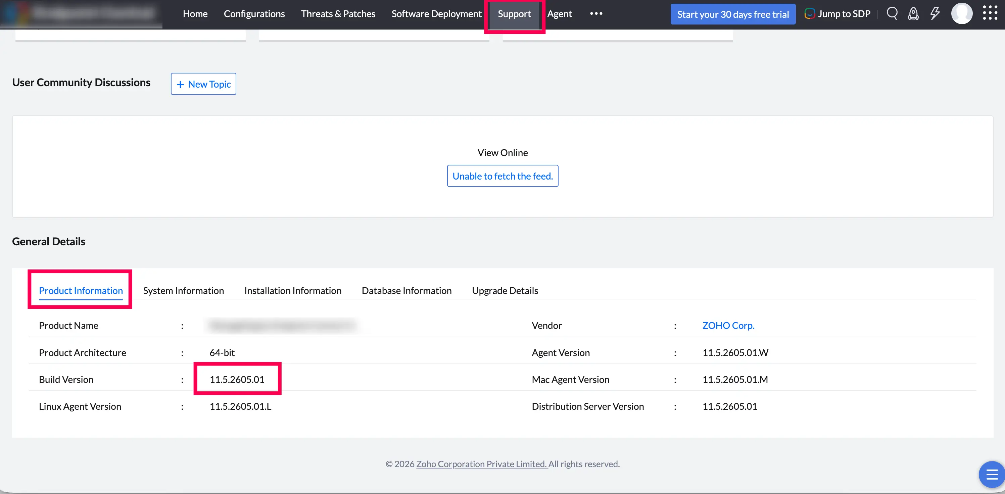The image size is (1005, 494).
Task: Click the Vendor label
Action: [x=546, y=326]
